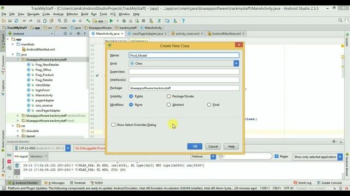
Task: Select the Abstract modifier radio button
Action: [168, 105]
